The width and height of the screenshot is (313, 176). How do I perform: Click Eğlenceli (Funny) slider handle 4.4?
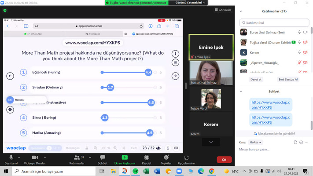coord(148,72)
